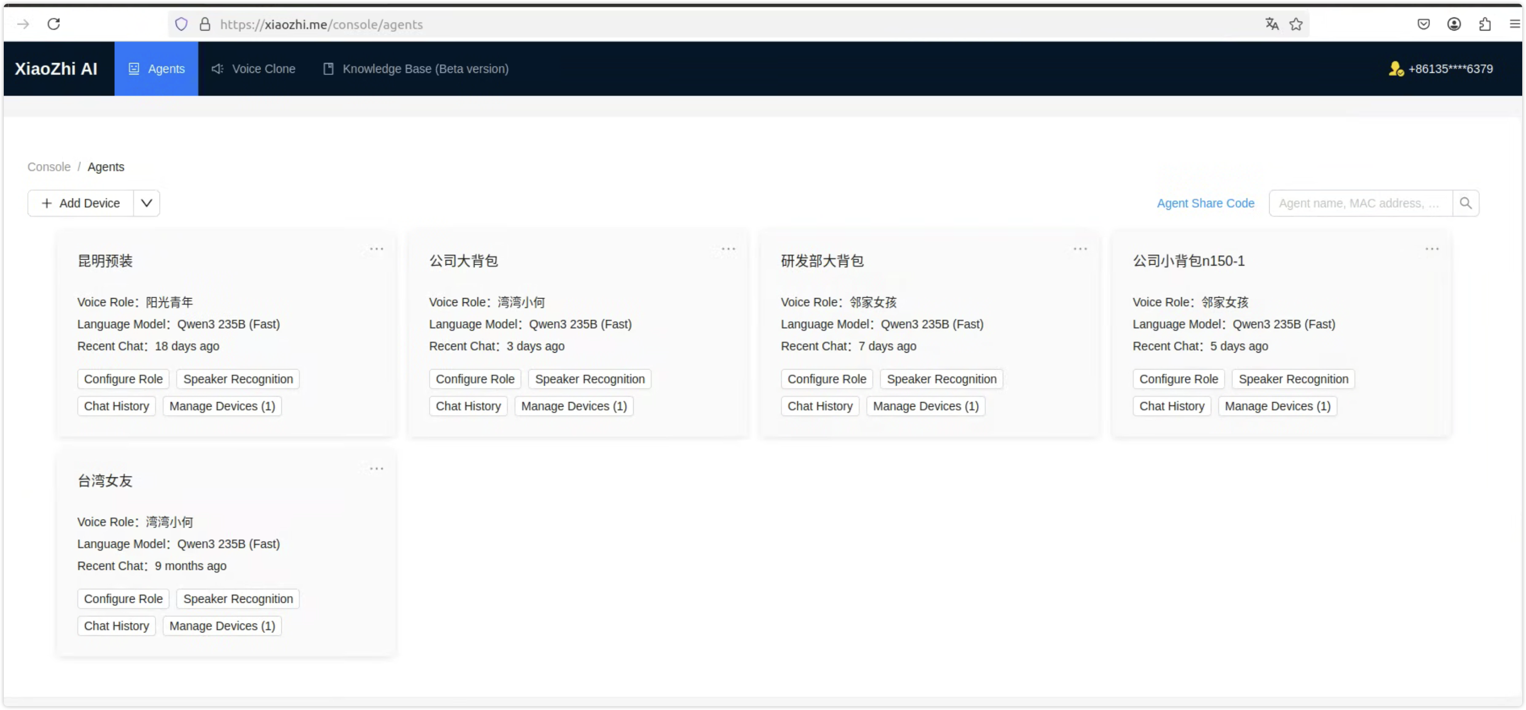Click the search magnifier icon
Image resolution: width=1526 pixels, height=710 pixels.
coord(1466,203)
